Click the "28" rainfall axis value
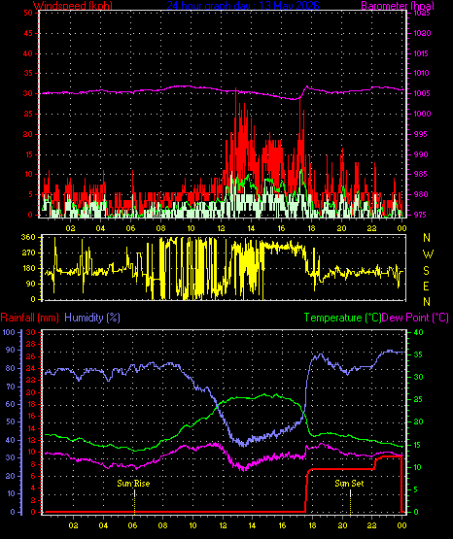Viewport: 453px width, 539px height. coord(31,344)
